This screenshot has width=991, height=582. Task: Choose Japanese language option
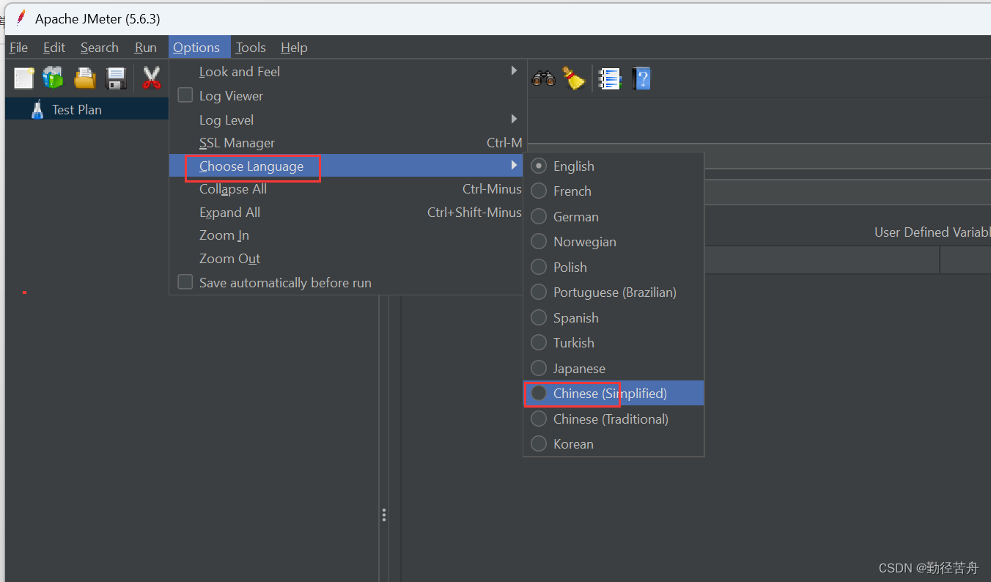click(x=614, y=368)
